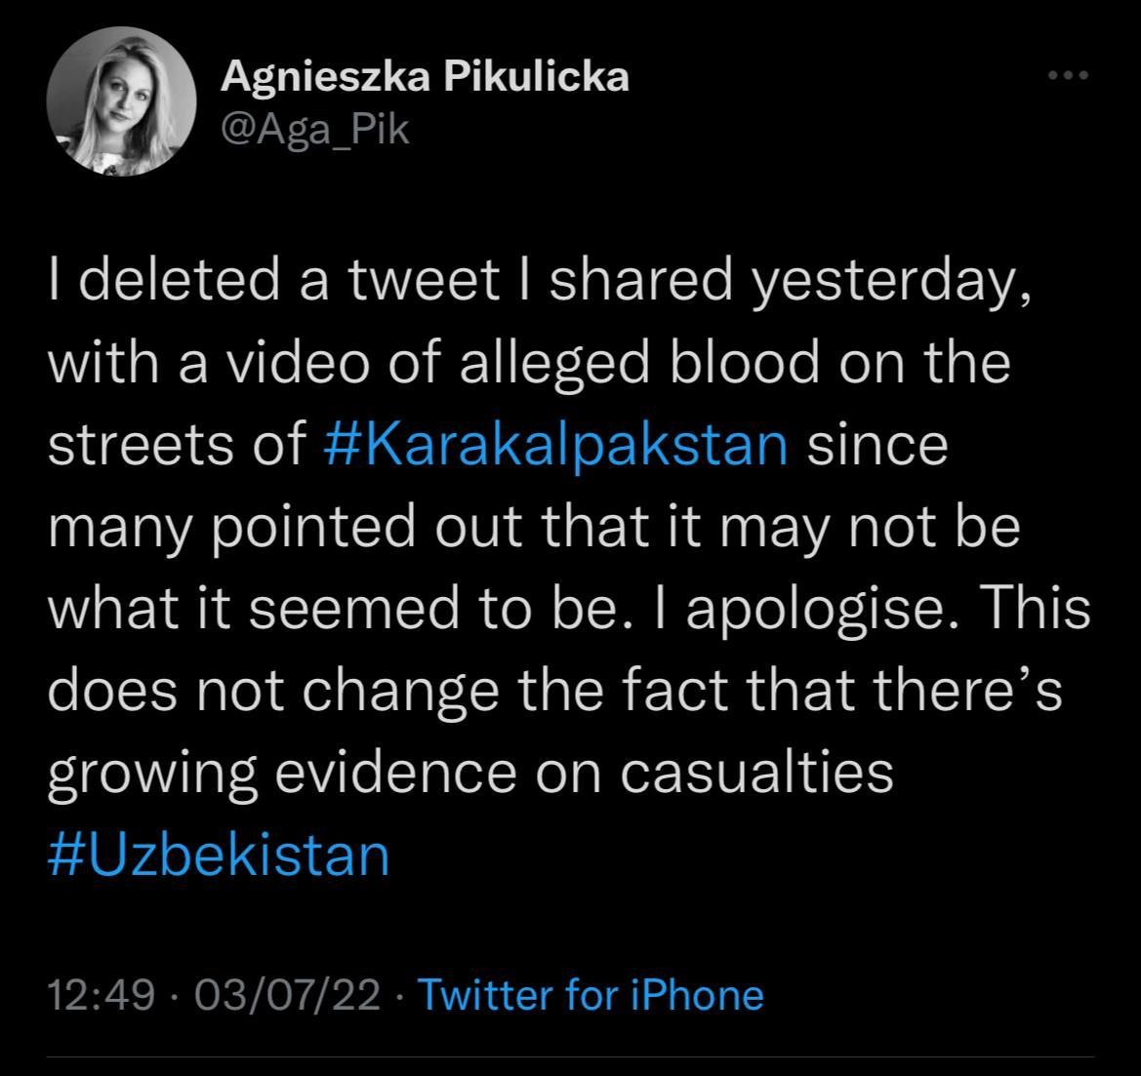Open the #Uzbekistan hashtag
The width and height of the screenshot is (1141, 1076).
219,855
